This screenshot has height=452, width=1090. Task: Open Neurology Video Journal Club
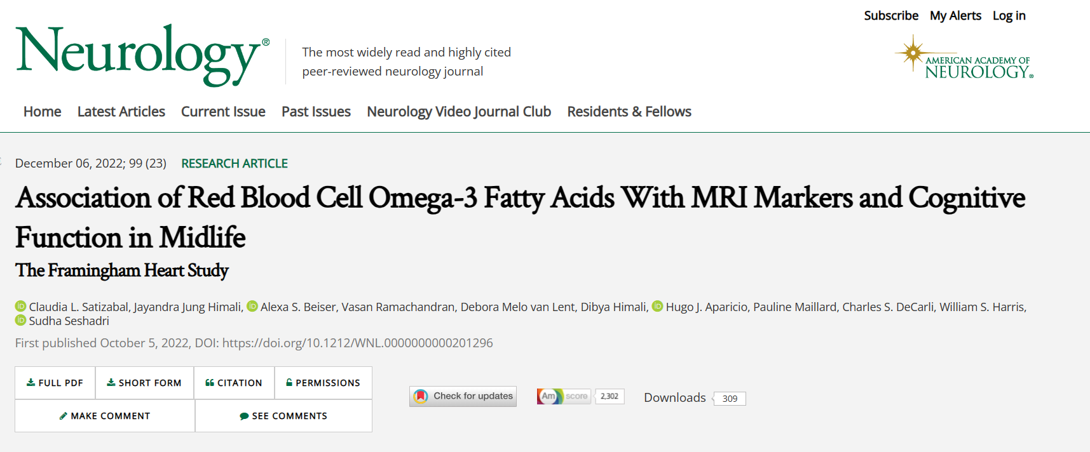(459, 112)
